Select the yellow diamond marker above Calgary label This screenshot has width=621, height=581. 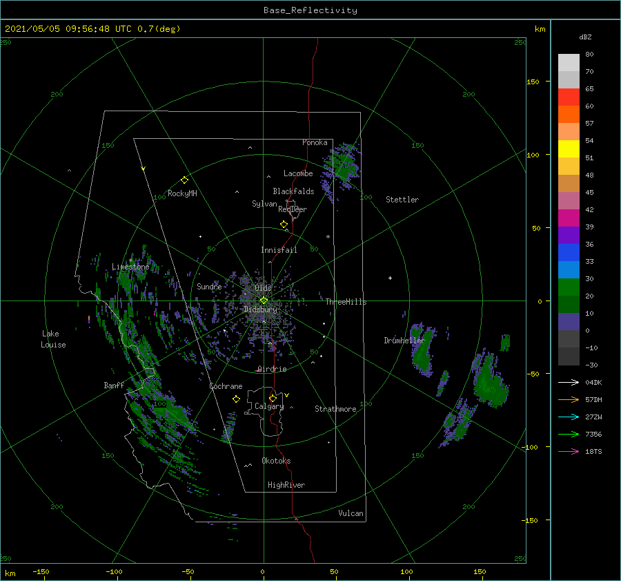point(273,398)
